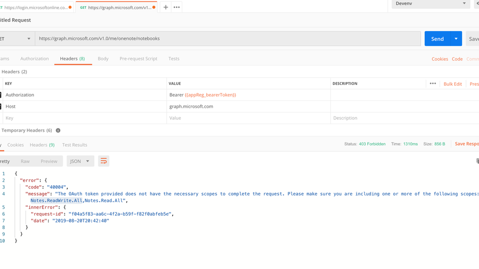Click the environment quick look eye icon

coord(477,4)
